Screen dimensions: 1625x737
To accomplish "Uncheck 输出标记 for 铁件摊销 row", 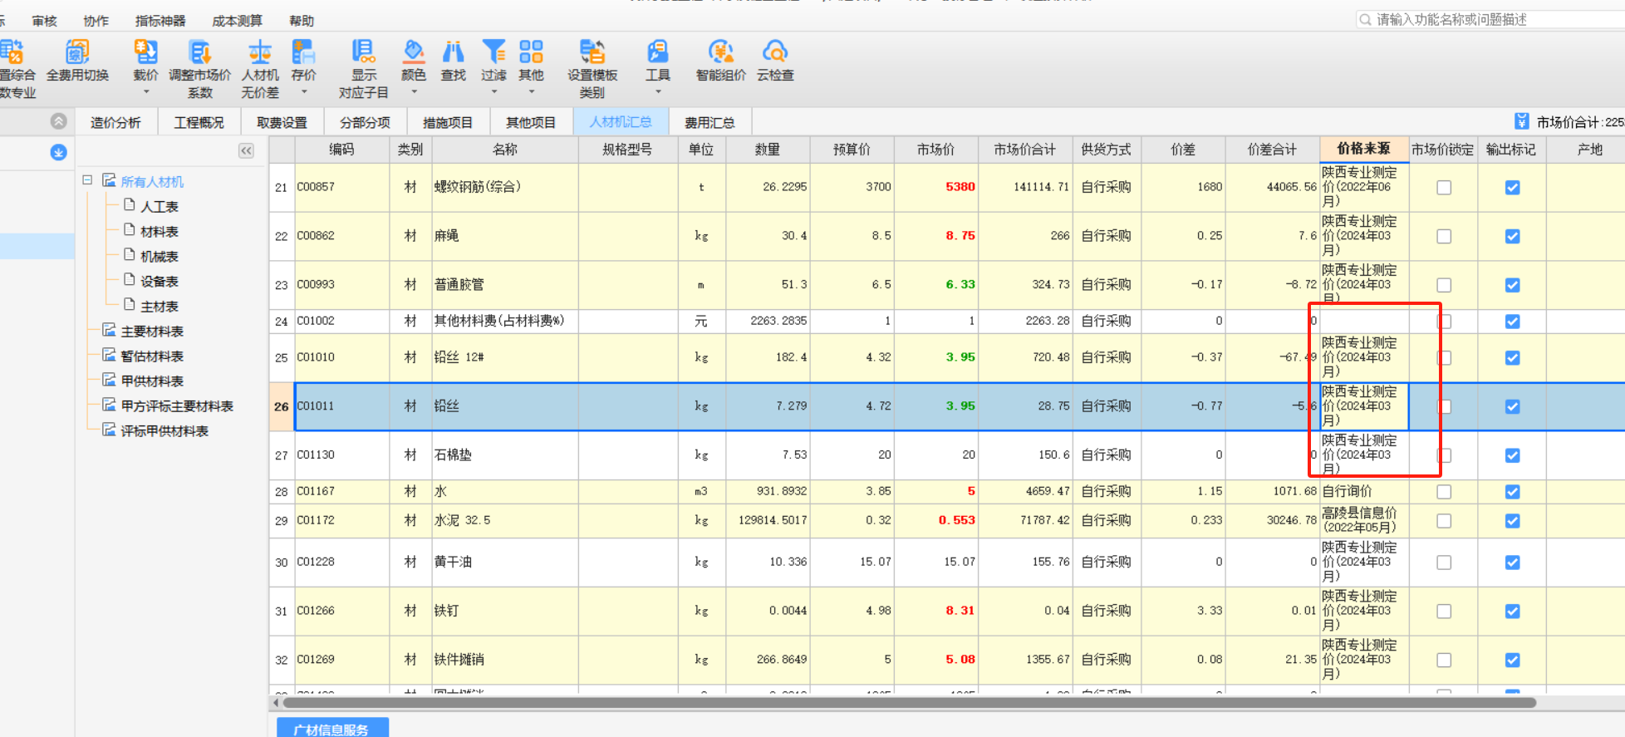I will [x=1512, y=661].
